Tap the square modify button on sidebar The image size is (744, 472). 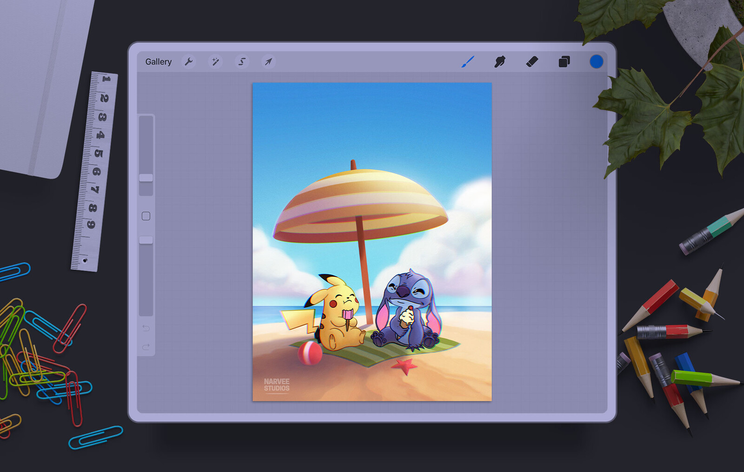tap(146, 216)
